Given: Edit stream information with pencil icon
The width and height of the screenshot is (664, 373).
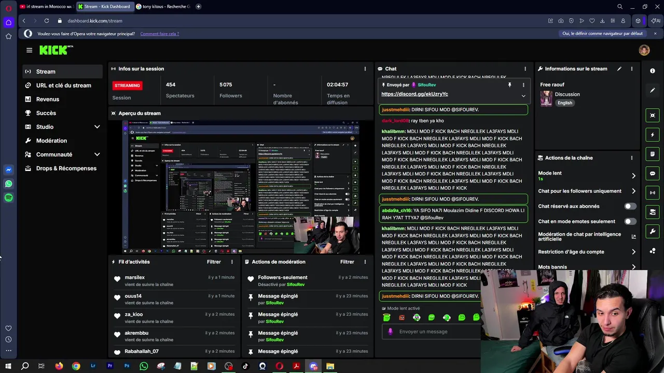Looking at the screenshot, I should coord(619,68).
